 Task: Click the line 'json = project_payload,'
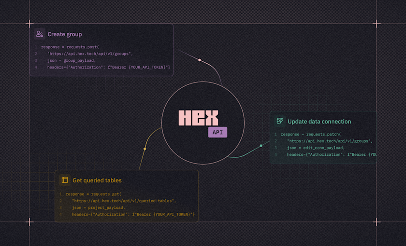click(99, 207)
